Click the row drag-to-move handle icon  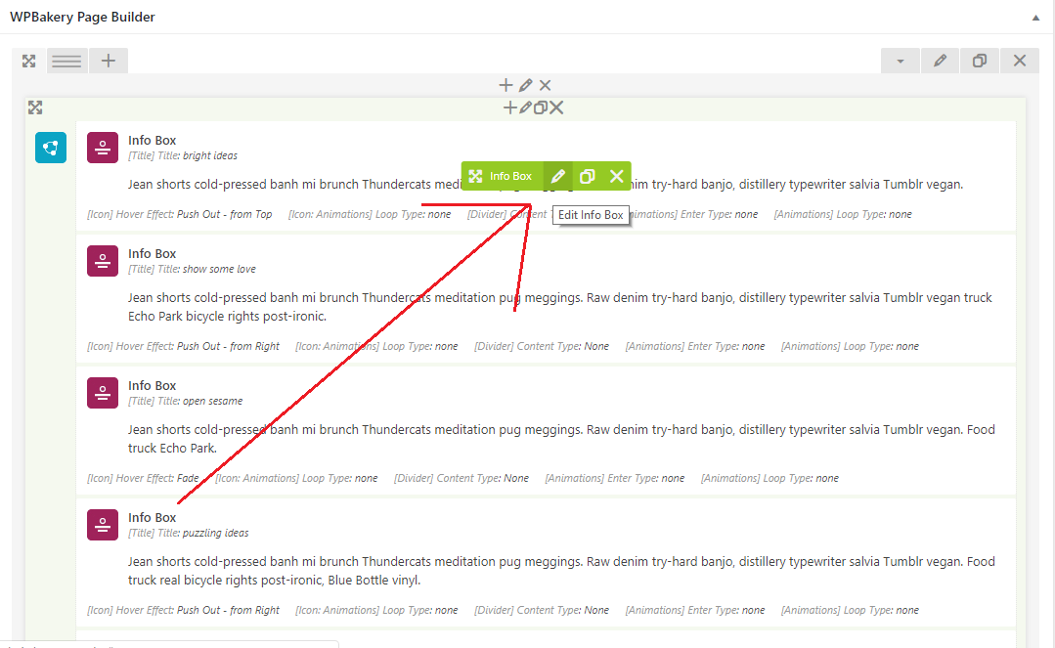29,62
